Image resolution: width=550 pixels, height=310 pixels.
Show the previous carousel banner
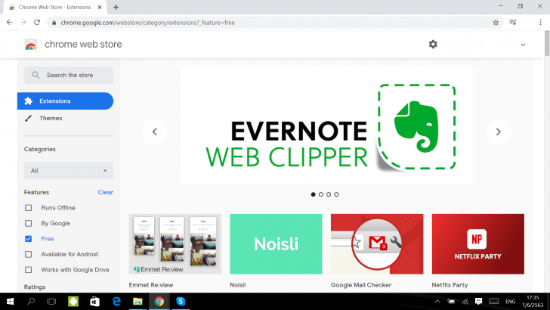click(155, 132)
